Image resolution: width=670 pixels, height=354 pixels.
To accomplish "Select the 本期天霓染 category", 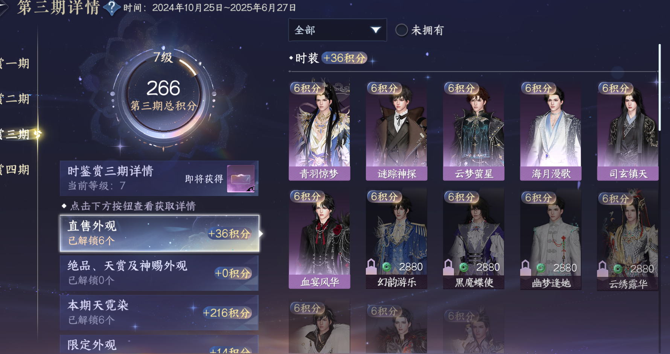I will 159,313.
